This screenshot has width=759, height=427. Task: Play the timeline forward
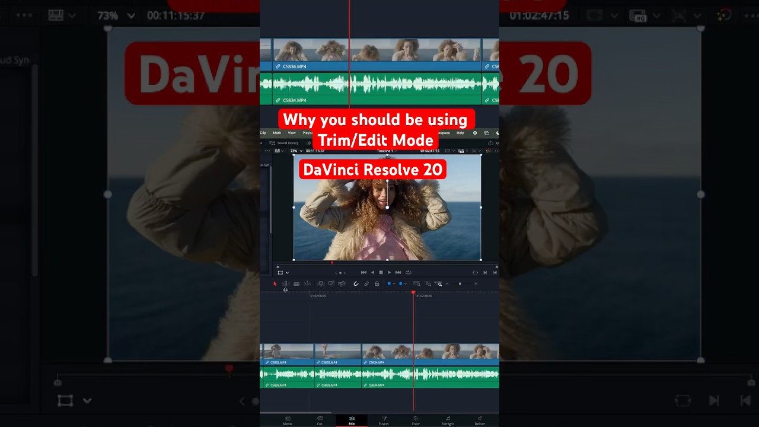tap(389, 272)
